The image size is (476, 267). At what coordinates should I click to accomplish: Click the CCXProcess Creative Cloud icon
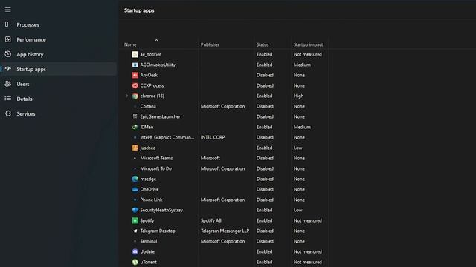click(135, 86)
